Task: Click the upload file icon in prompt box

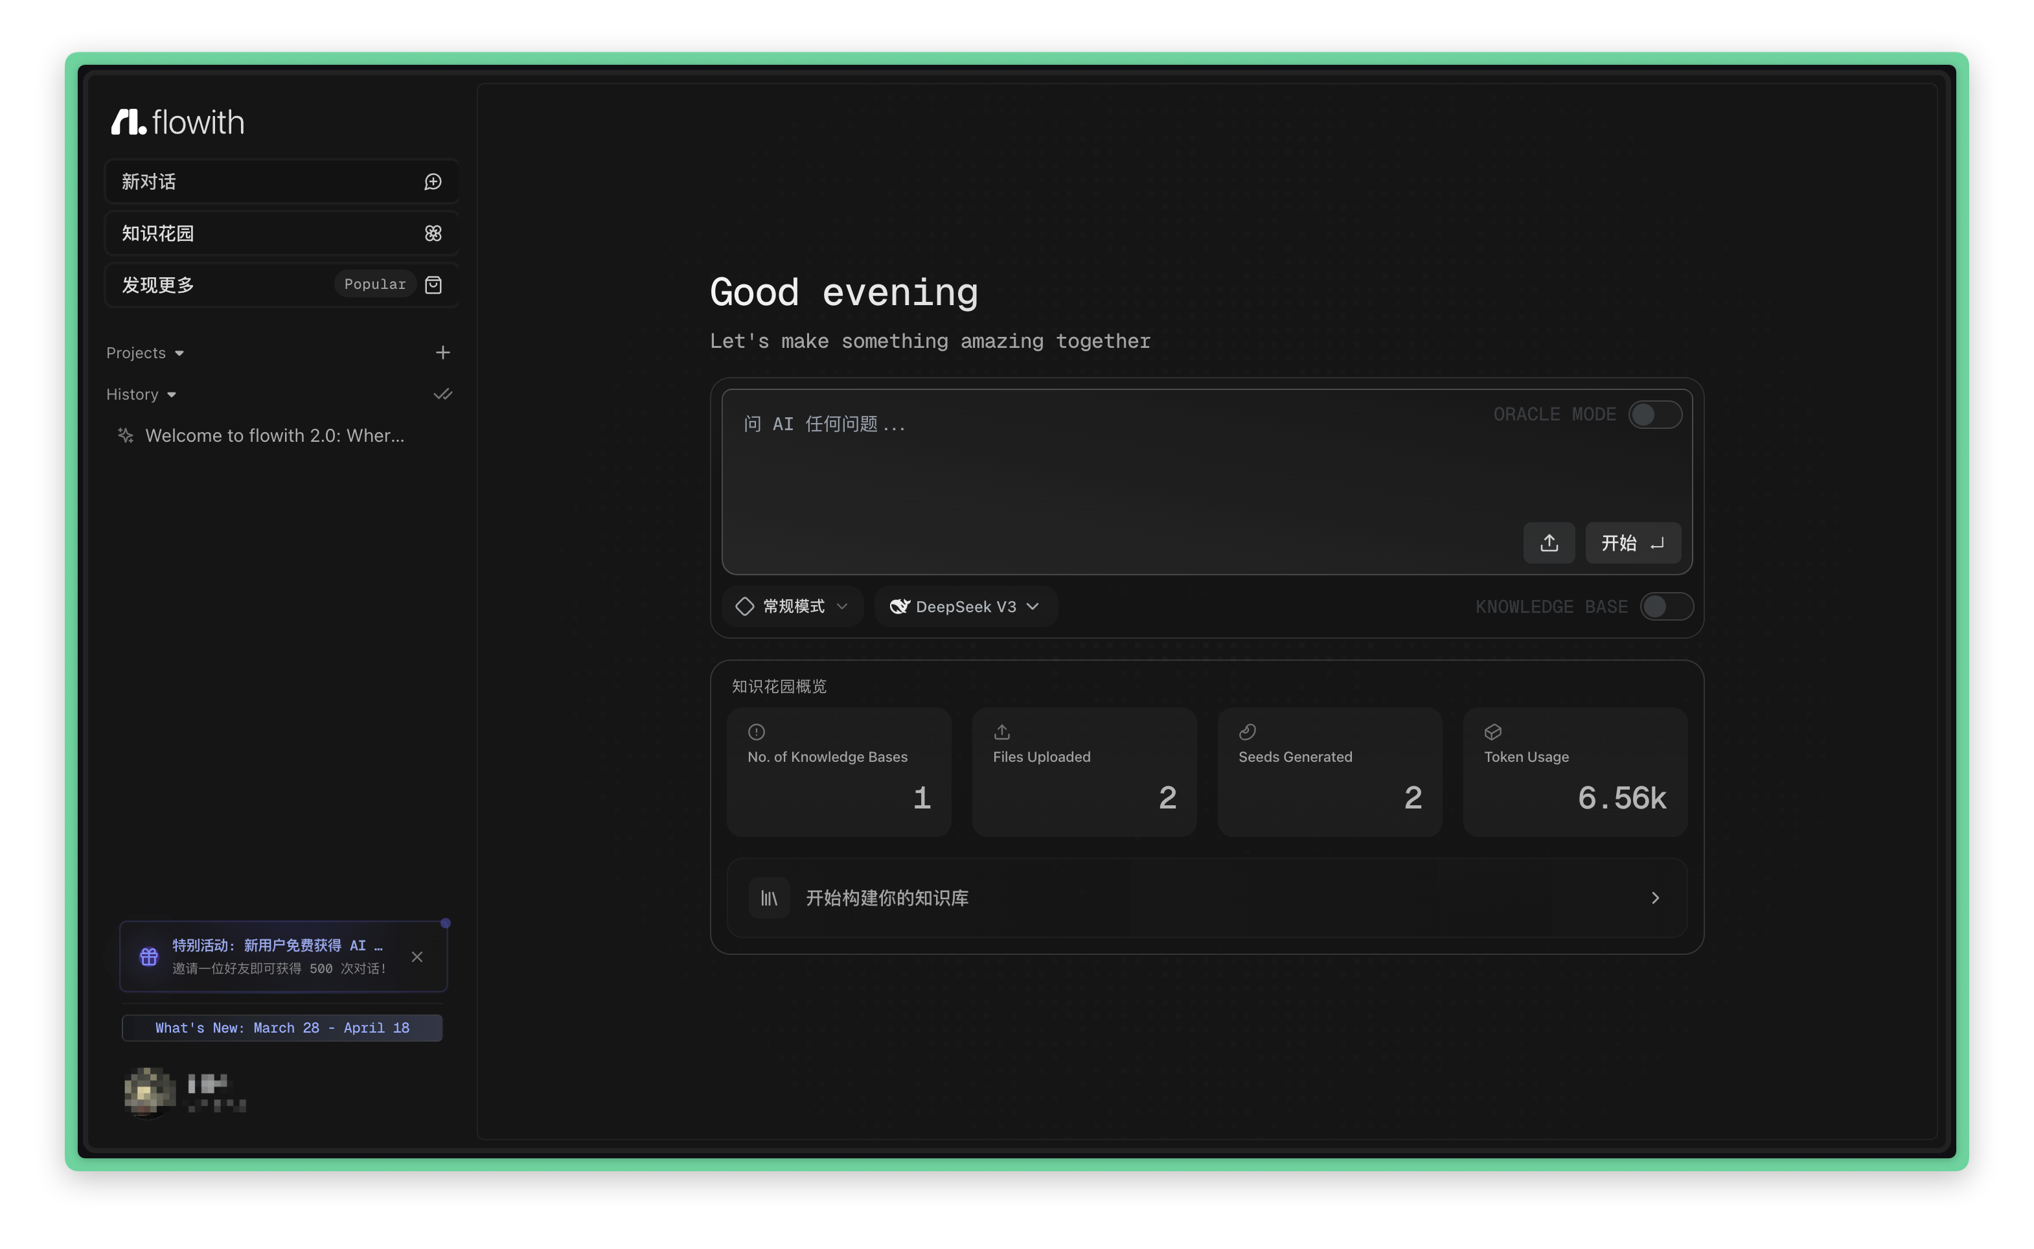Action: (1548, 543)
